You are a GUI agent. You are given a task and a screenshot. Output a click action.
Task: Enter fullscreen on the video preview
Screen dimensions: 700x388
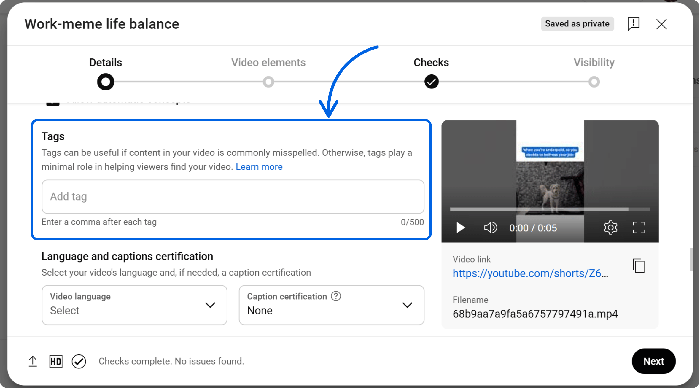638,228
